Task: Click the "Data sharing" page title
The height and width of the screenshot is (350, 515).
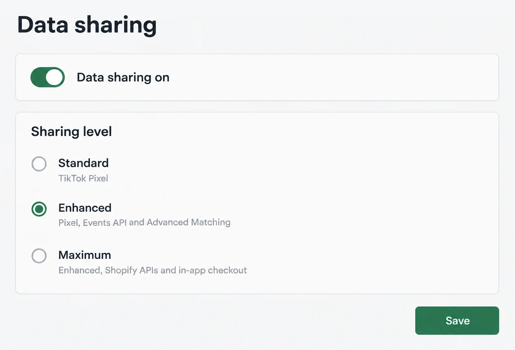Action: [87, 25]
